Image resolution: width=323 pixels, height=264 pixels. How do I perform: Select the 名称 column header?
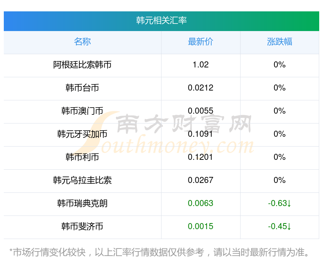click(82, 42)
